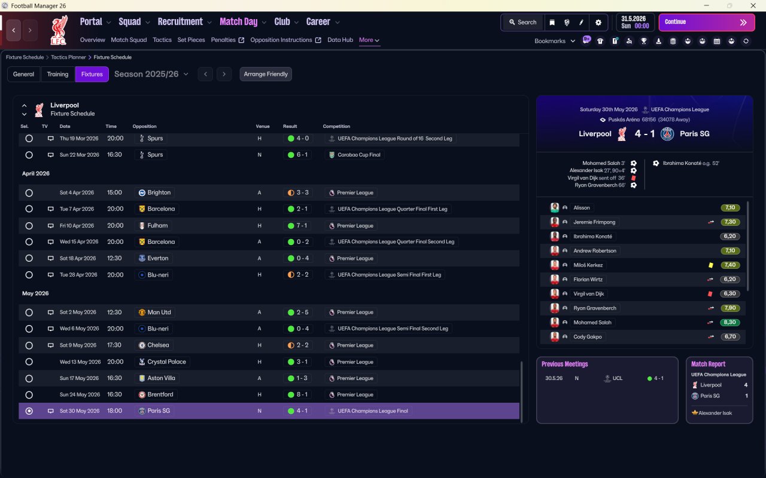Click the TV icon on the Man Utd row
Viewport: 766px width, 478px height.
coord(51,312)
